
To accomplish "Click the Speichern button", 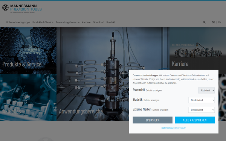I will (x=153, y=120).
